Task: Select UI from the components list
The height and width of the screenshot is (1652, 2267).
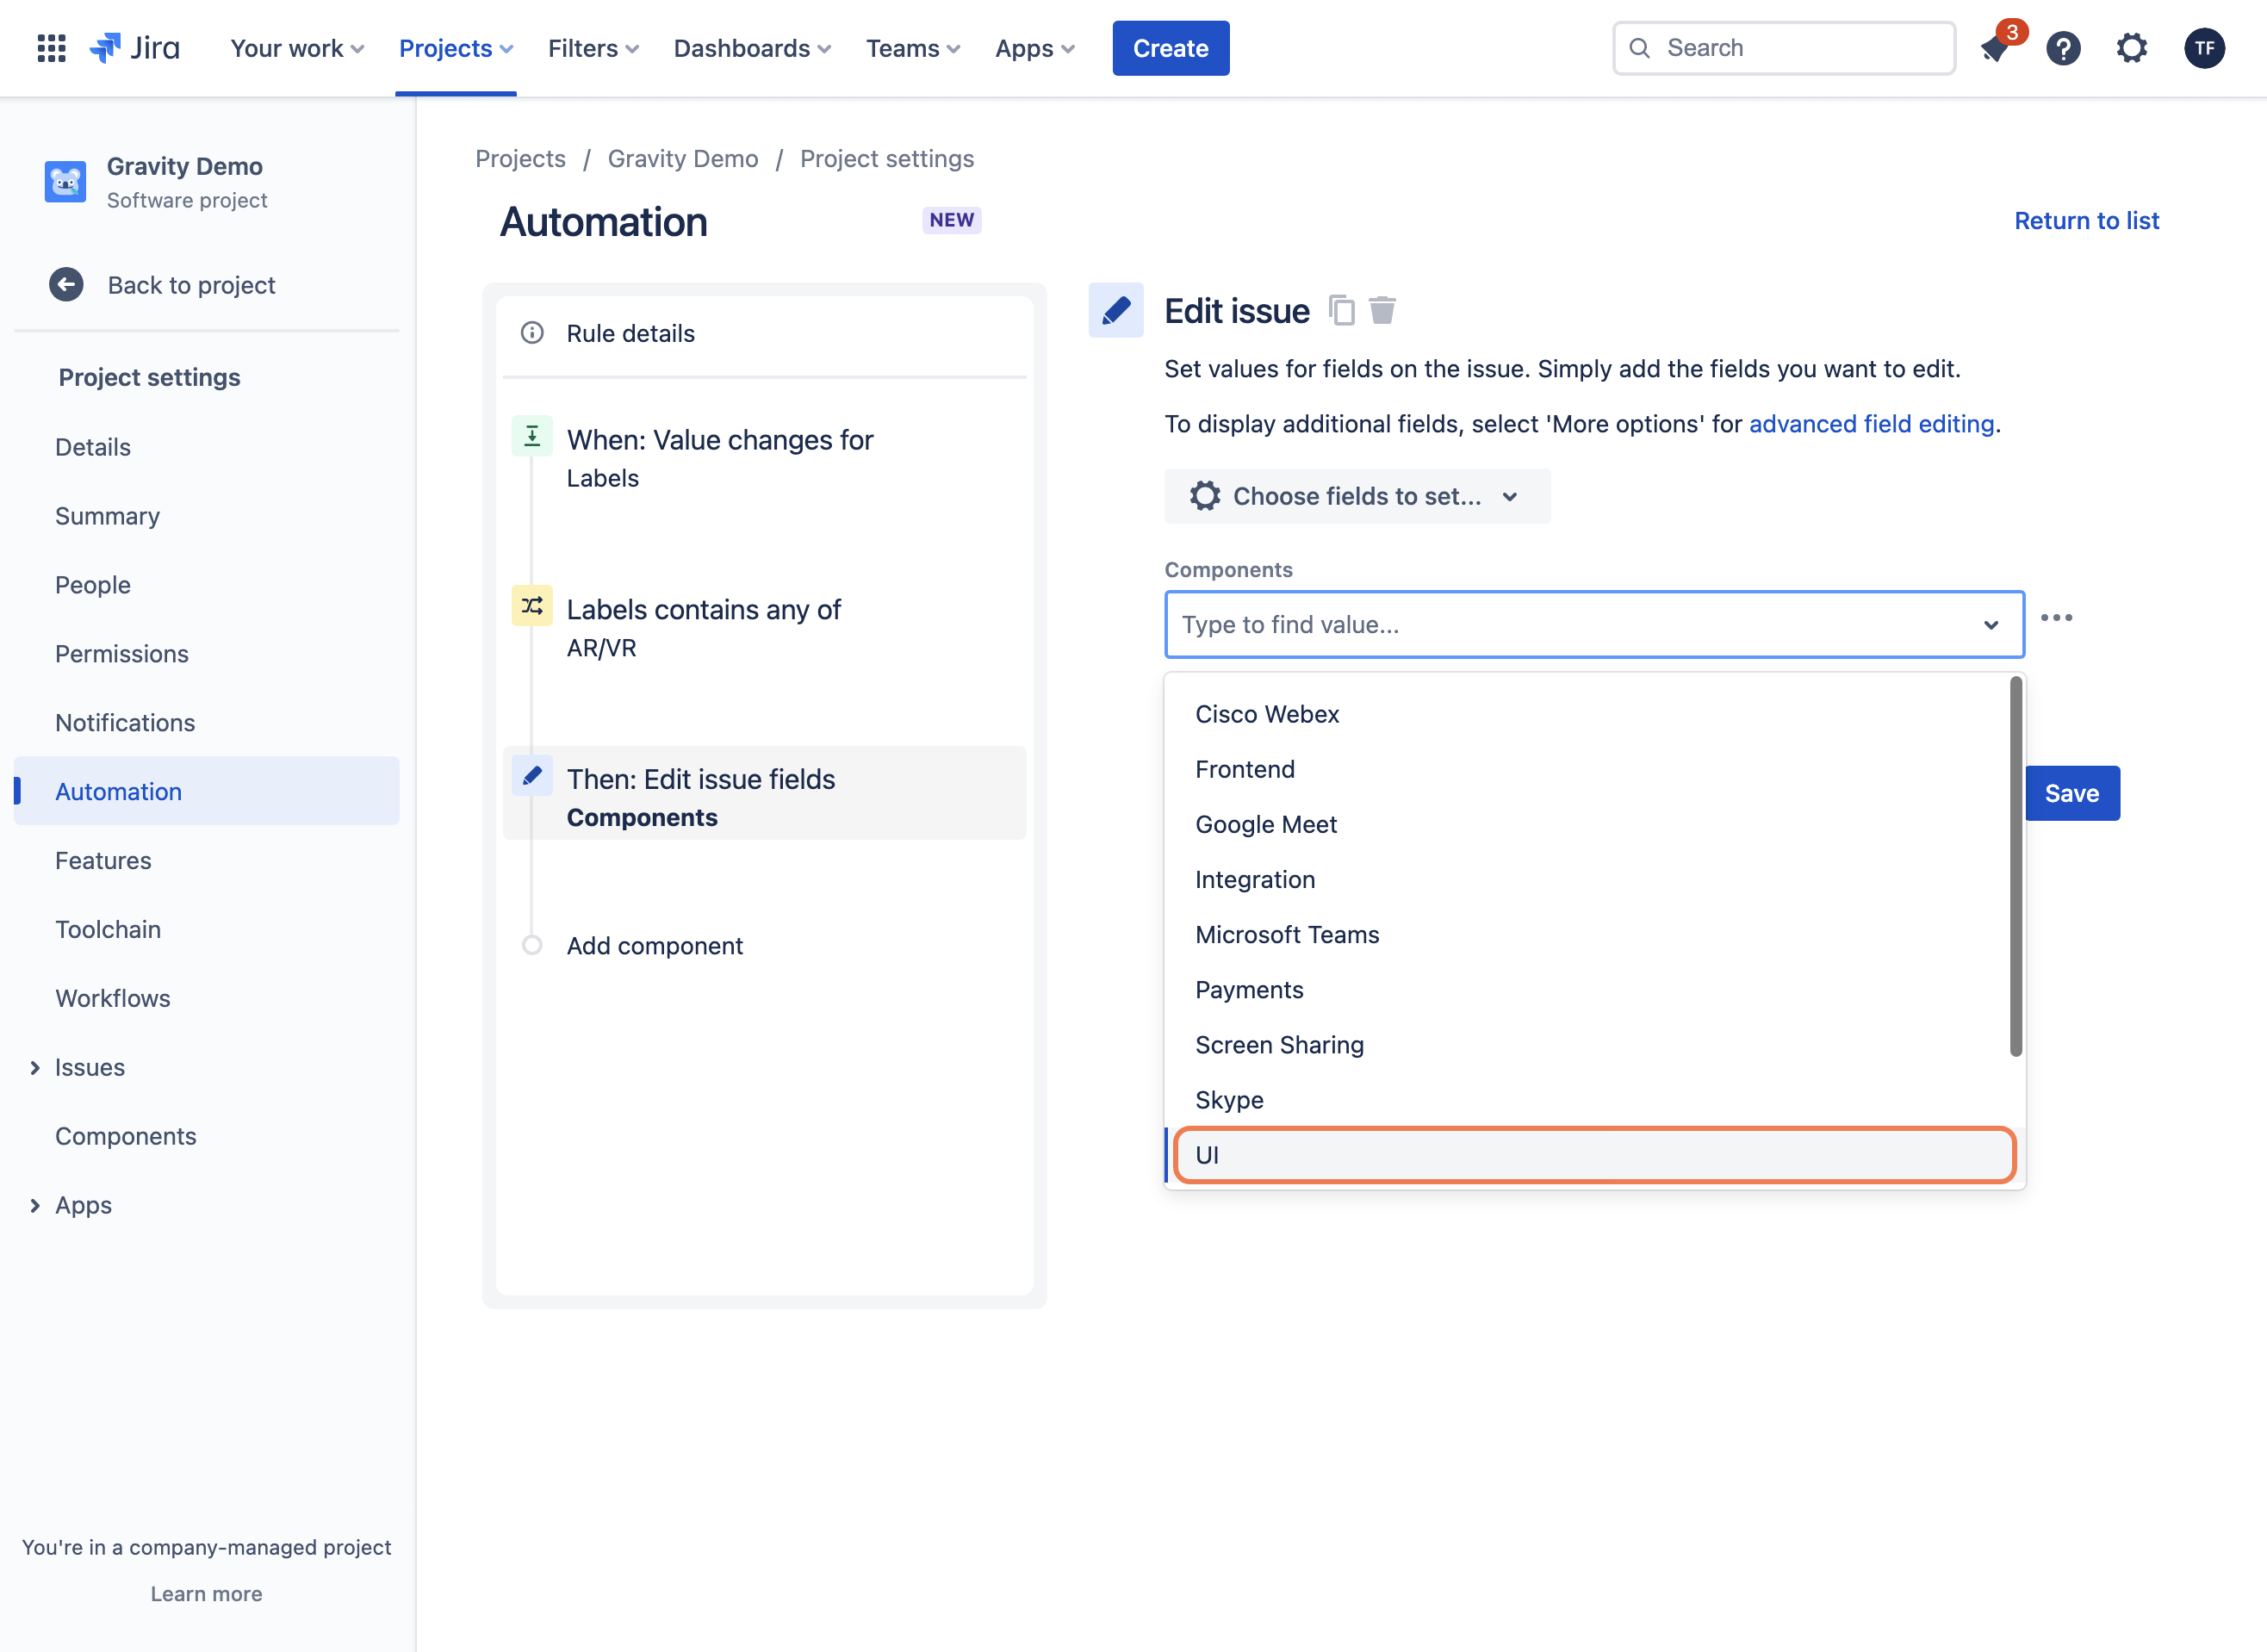Action: click(x=1594, y=1155)
